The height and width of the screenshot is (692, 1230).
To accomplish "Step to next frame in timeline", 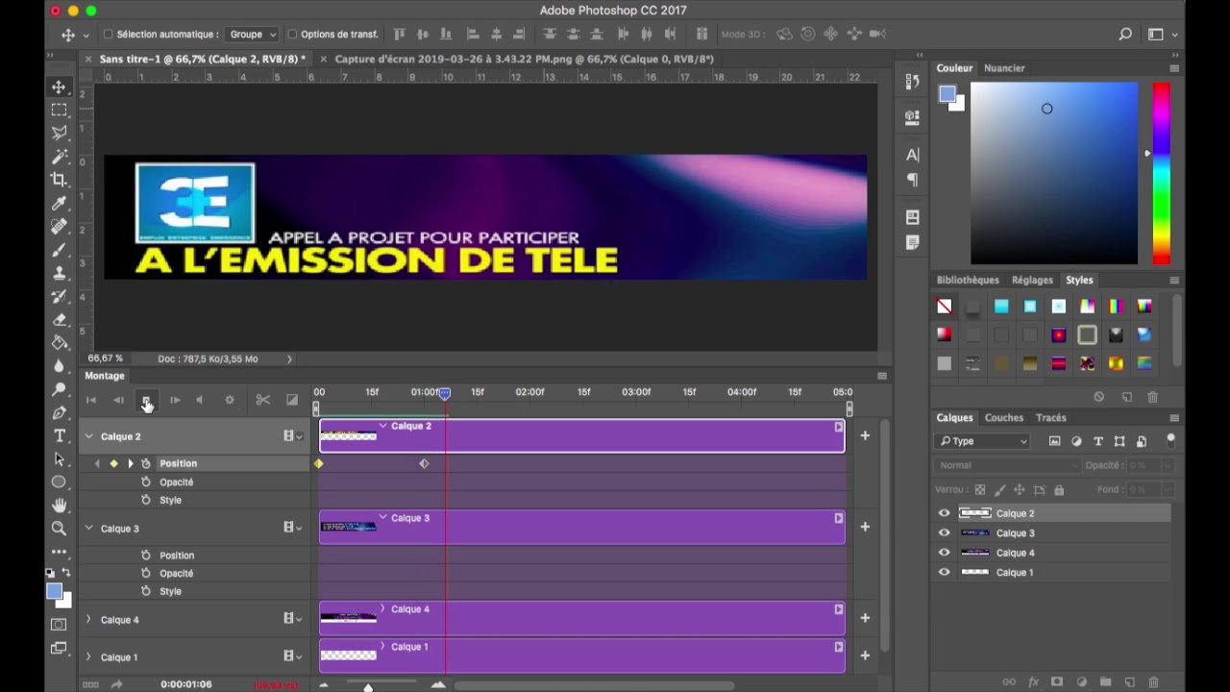I will click(x=175, y=400).
